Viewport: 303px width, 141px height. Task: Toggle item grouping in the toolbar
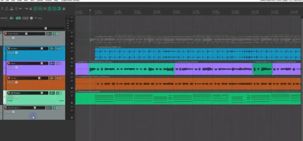point(40,9)
